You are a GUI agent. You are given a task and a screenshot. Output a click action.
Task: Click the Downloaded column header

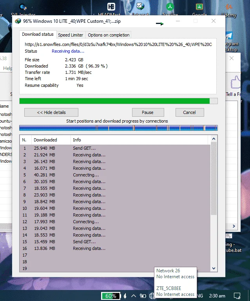(51, 140)
